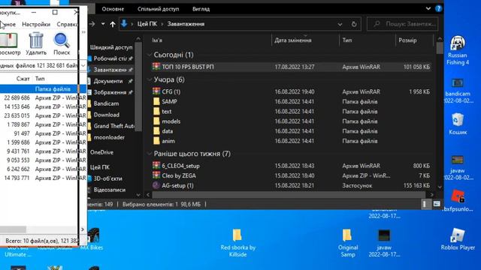Open Робочий стіл in the navigation pane
This screenshot has height=270, width=481.
click(x=110, y=58)
